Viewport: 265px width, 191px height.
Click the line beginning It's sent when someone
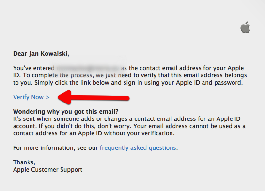click(127, 119)
